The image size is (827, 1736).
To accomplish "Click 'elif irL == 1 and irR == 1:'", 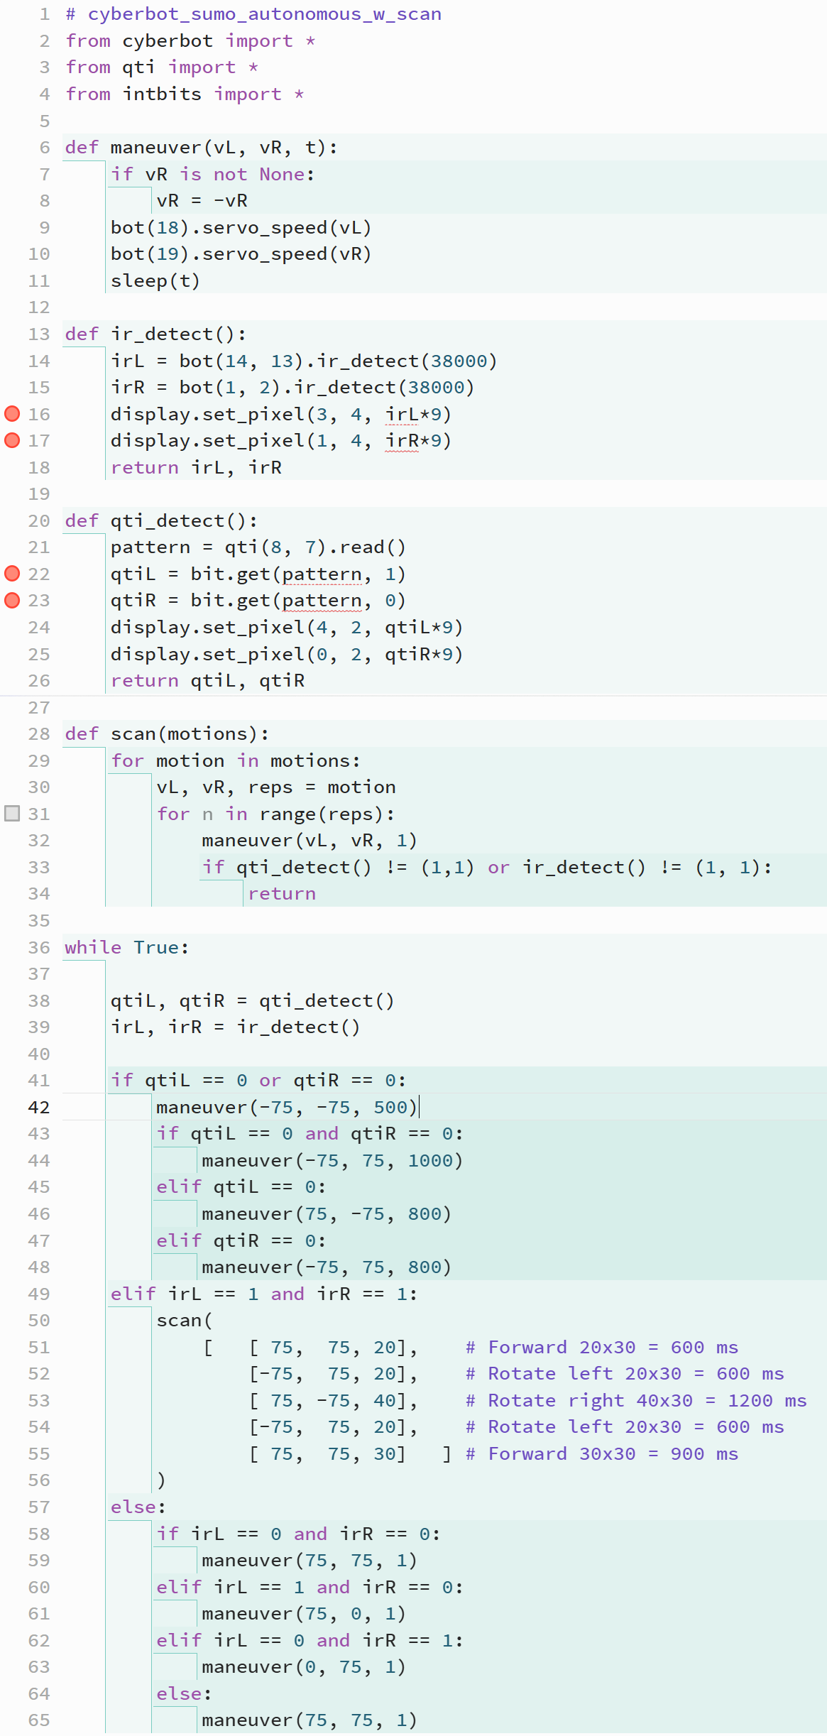I will coord(264,1294).
